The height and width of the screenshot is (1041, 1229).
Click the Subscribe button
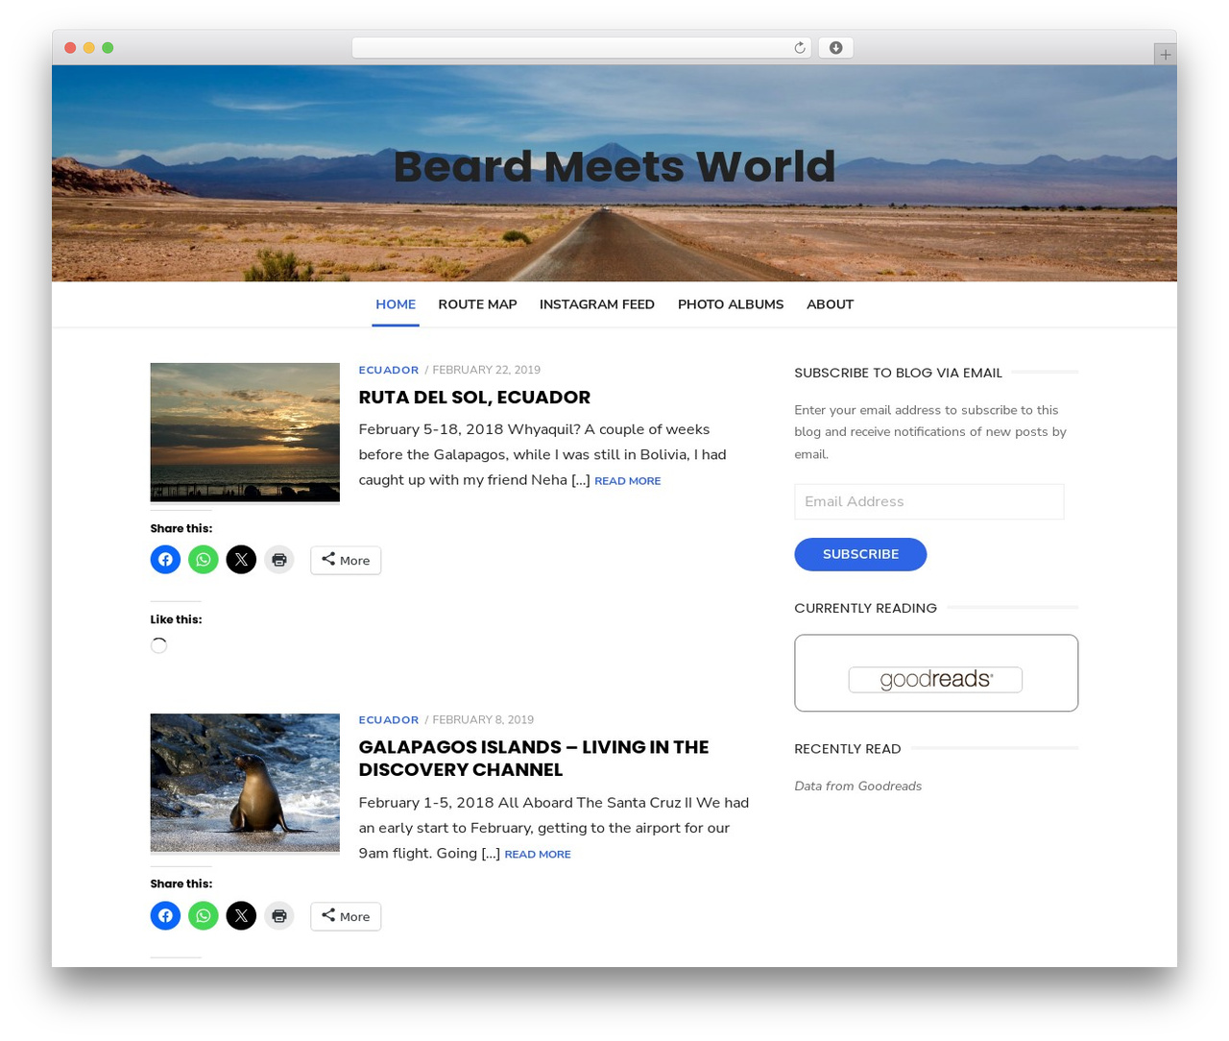coord(860,554)
